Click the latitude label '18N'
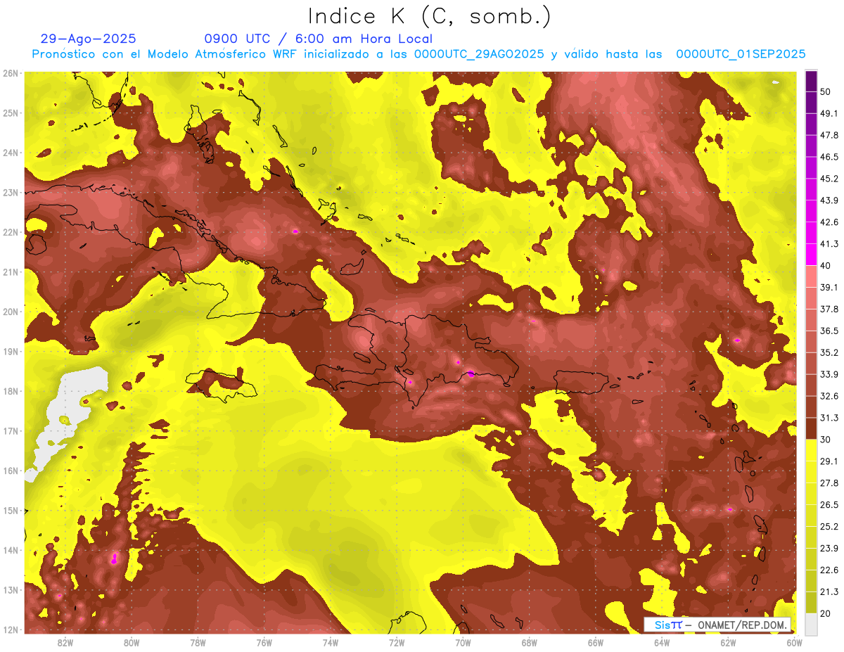The width and height of the screenshot is (844, 652). click(x=11, y=391)
